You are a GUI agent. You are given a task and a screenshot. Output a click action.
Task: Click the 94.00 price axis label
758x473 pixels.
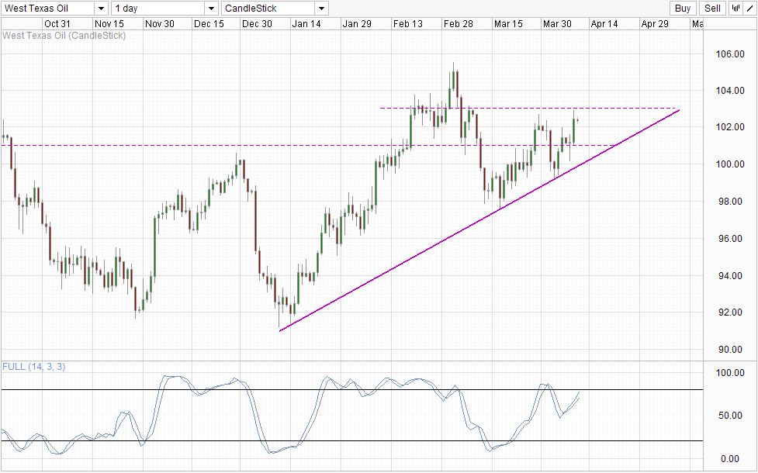(x=732, y=276)
